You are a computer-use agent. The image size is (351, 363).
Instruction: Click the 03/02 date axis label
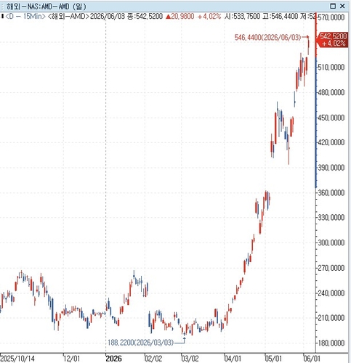pyautogui.click(x=190, y=358)
